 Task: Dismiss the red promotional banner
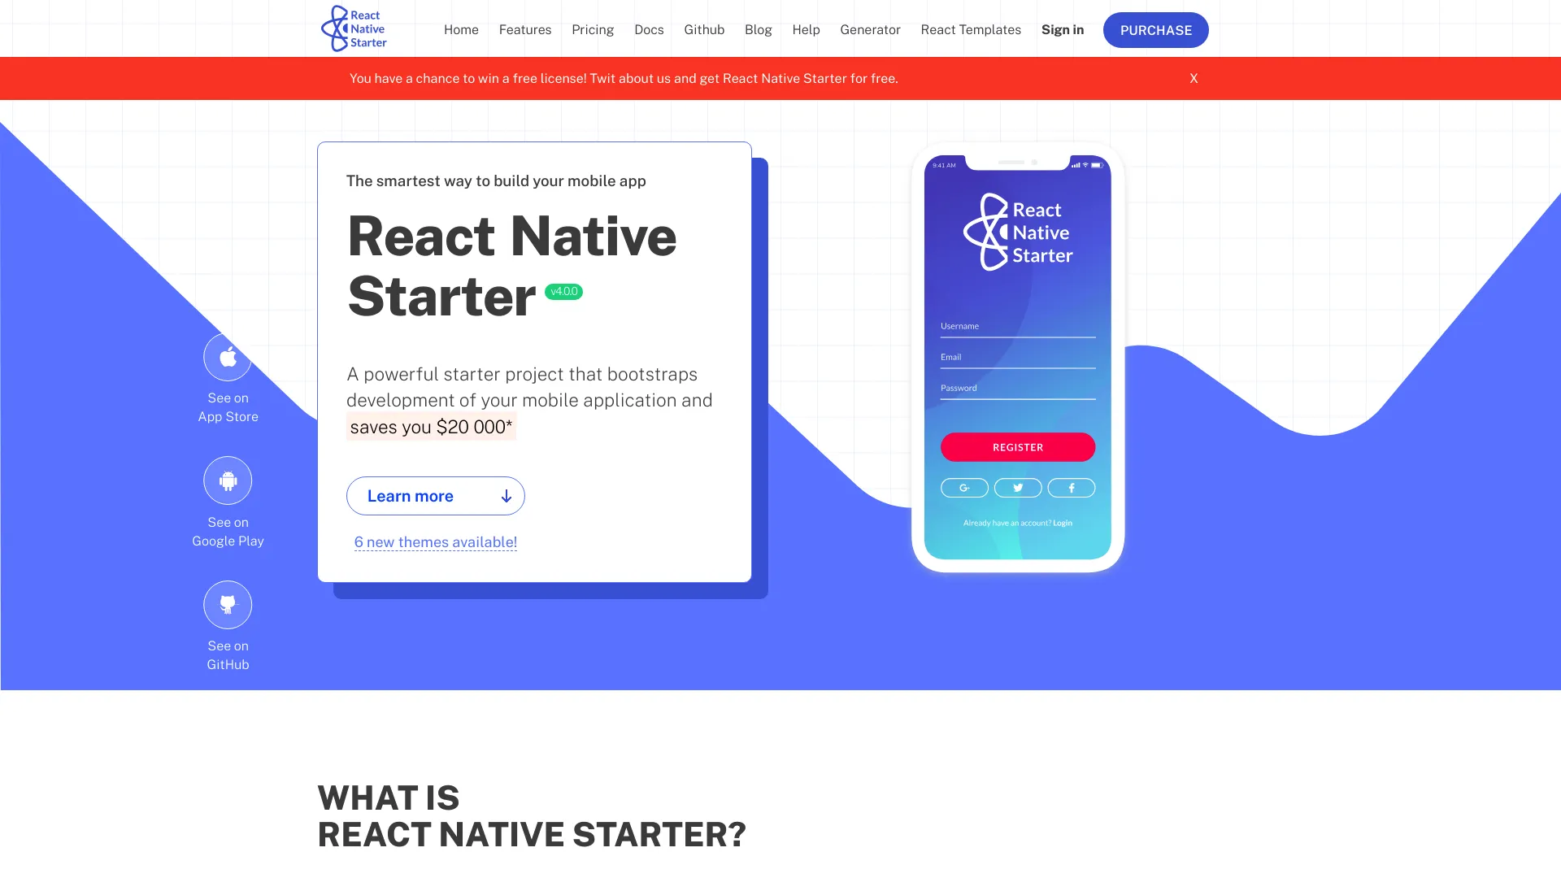(x=1194, y=77)
